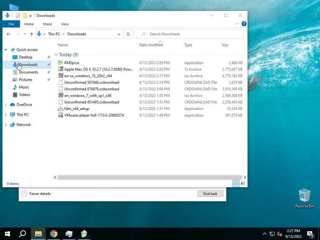
Task: Open Windows Start menu
Action: point(7,234)
